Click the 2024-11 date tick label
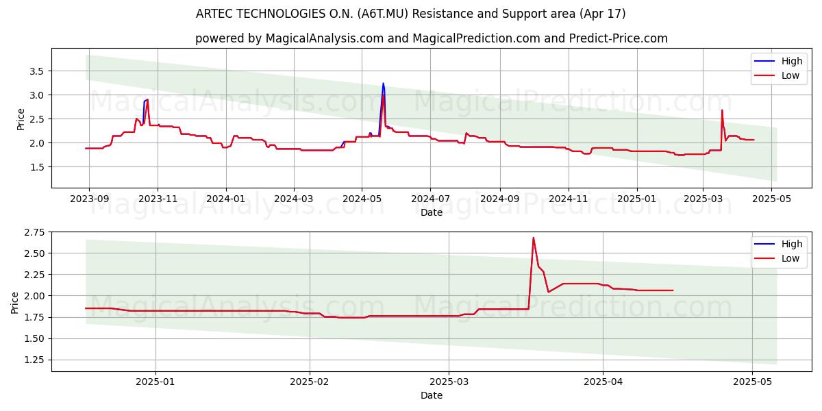Image resolution: width=822 pixels, height=411 pixels. pos(568,198)
